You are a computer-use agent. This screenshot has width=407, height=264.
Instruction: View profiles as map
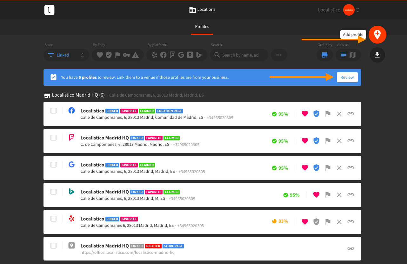point(352,55)
